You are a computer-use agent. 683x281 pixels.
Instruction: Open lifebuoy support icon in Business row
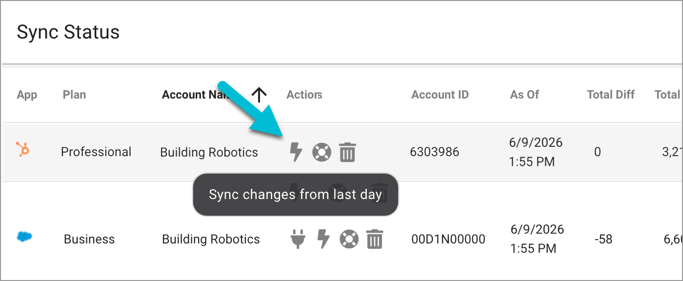(349, 239)
